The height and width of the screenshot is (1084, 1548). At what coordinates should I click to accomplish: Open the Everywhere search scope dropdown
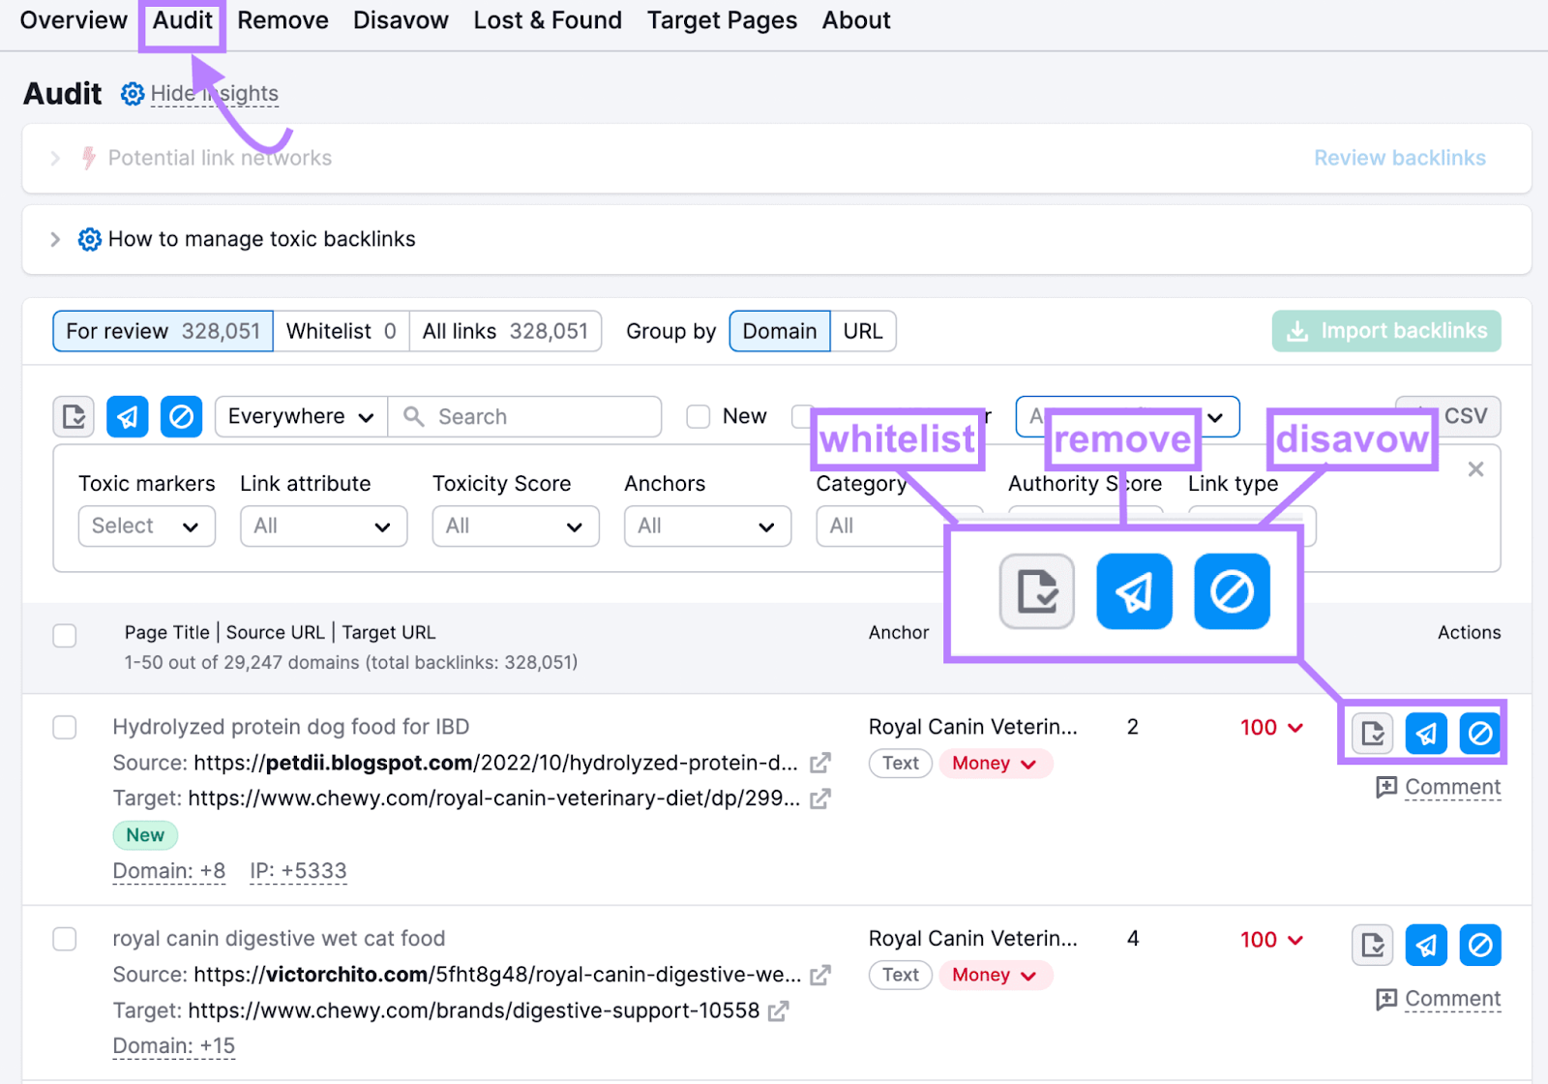coord(300,416)
